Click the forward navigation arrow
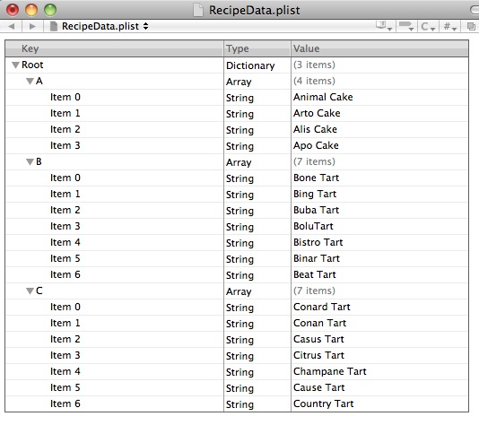This screenshot has height=425, width=479. 32,26
